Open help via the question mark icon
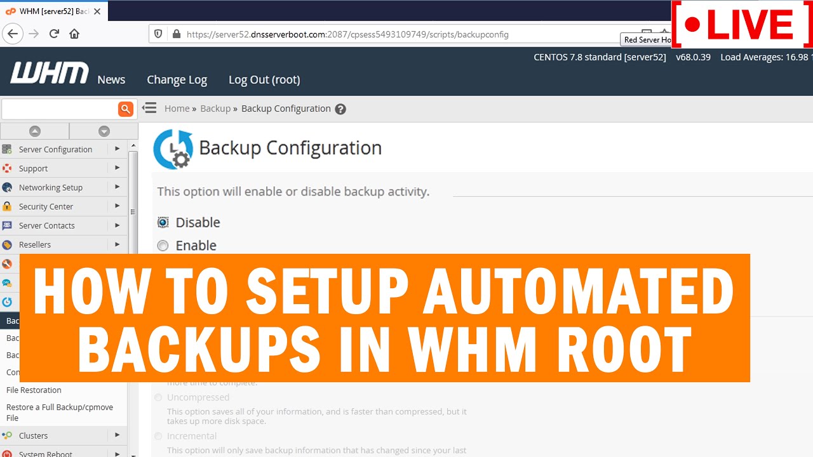 [x=340, y=109]
